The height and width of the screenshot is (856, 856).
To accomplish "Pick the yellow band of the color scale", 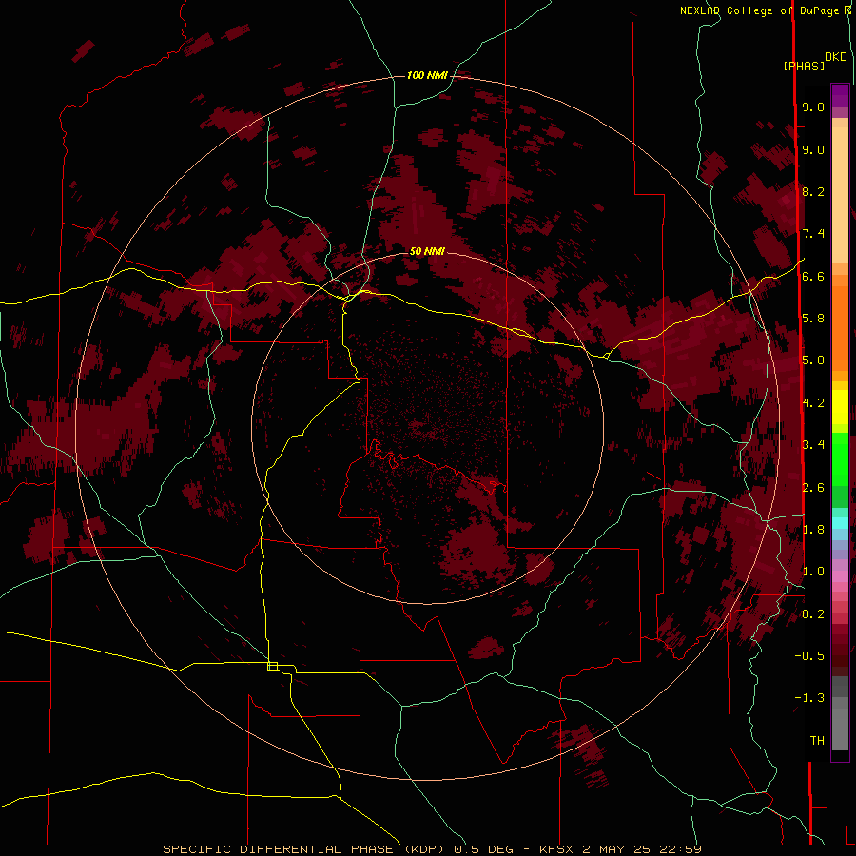I will (840, 407).
